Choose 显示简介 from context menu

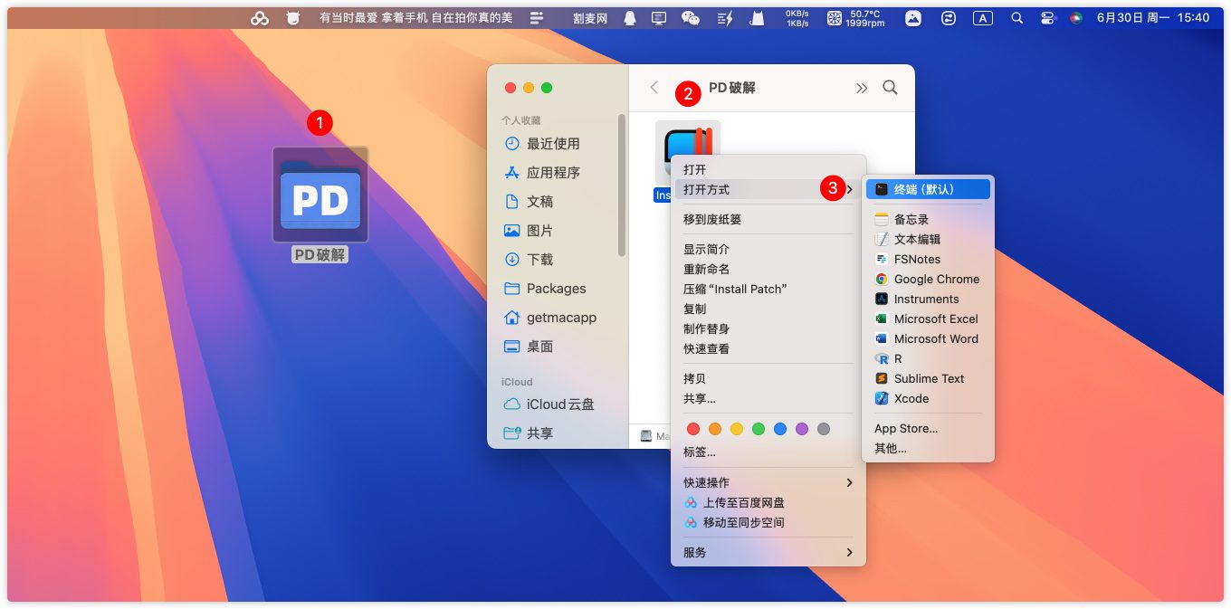(x=706, y=249)
